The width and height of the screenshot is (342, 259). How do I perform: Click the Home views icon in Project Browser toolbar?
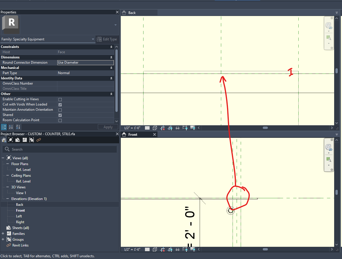(4, 140)
